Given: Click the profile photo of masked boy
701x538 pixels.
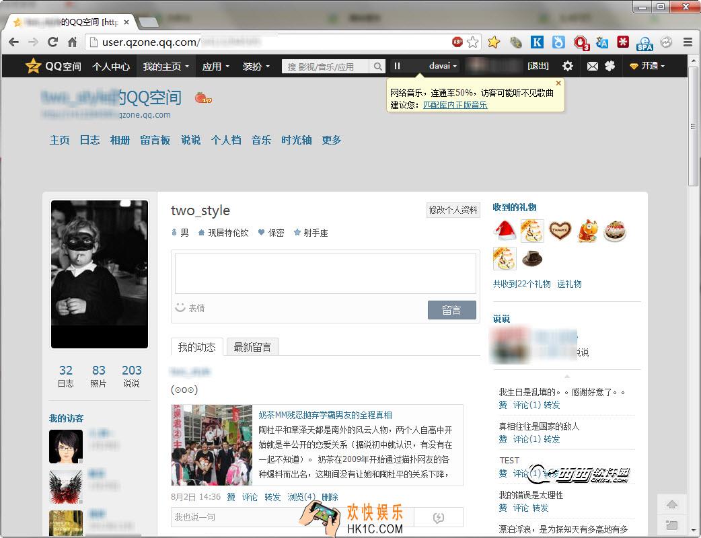Looking at the screenshot, I should pyautogui.click(x=100, y=274).
